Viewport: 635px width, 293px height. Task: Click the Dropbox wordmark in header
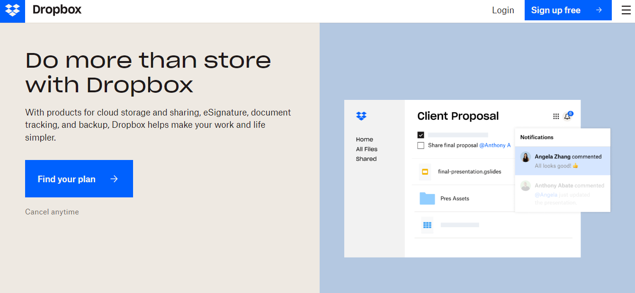pos(57,10)
